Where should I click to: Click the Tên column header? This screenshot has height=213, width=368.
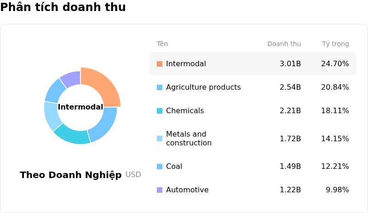[x=162, y=44]
